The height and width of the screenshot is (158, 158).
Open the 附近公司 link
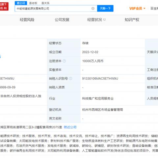click(x=70, y=127)
